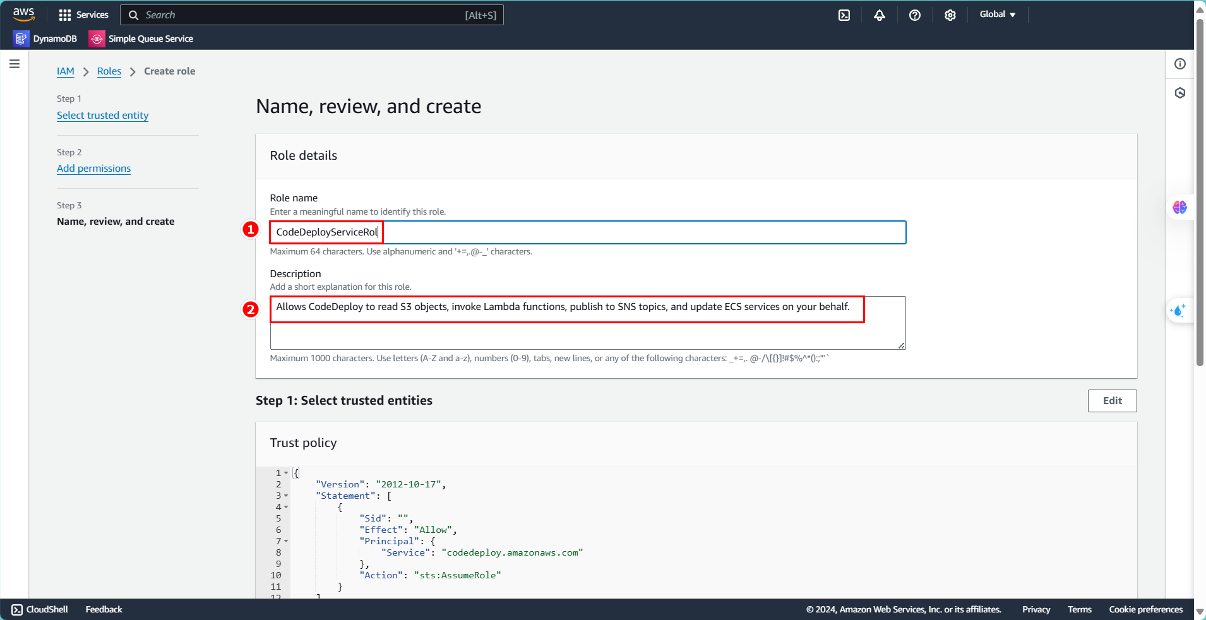Image resolution: width=1206 pixels, height=620 pixels.
Task: Click the purple brain extension icon
Action: pyautogui.click(x=1179, y=207)
